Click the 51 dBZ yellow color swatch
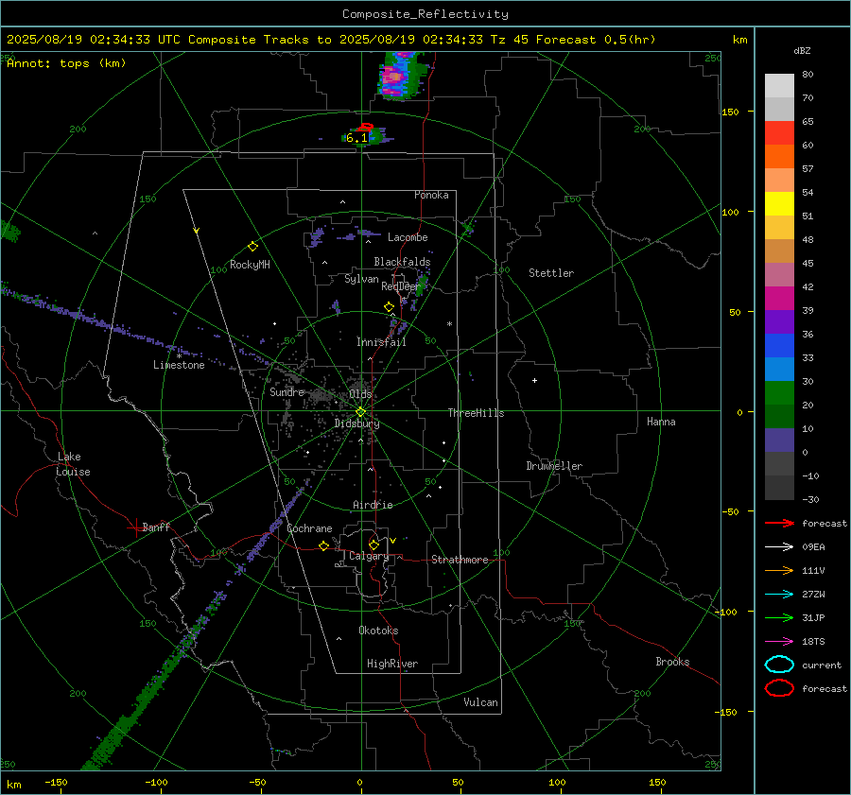The height and width of the screenshot is (795, 851). 779,204
